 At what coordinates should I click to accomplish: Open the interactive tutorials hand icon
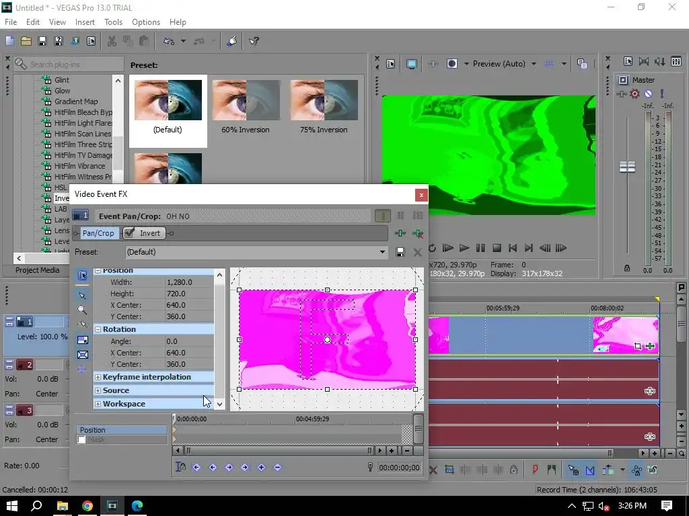pyautogui.click(x=231, y=41)
